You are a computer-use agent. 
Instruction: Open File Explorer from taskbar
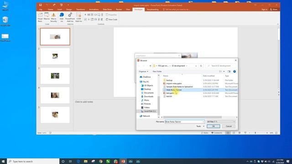[86, 161]
